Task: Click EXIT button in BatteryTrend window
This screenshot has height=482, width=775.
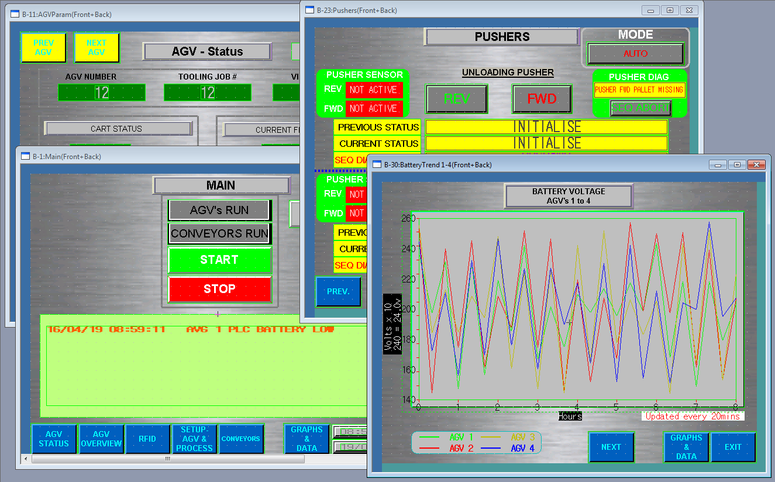Action: coord(733,447)
